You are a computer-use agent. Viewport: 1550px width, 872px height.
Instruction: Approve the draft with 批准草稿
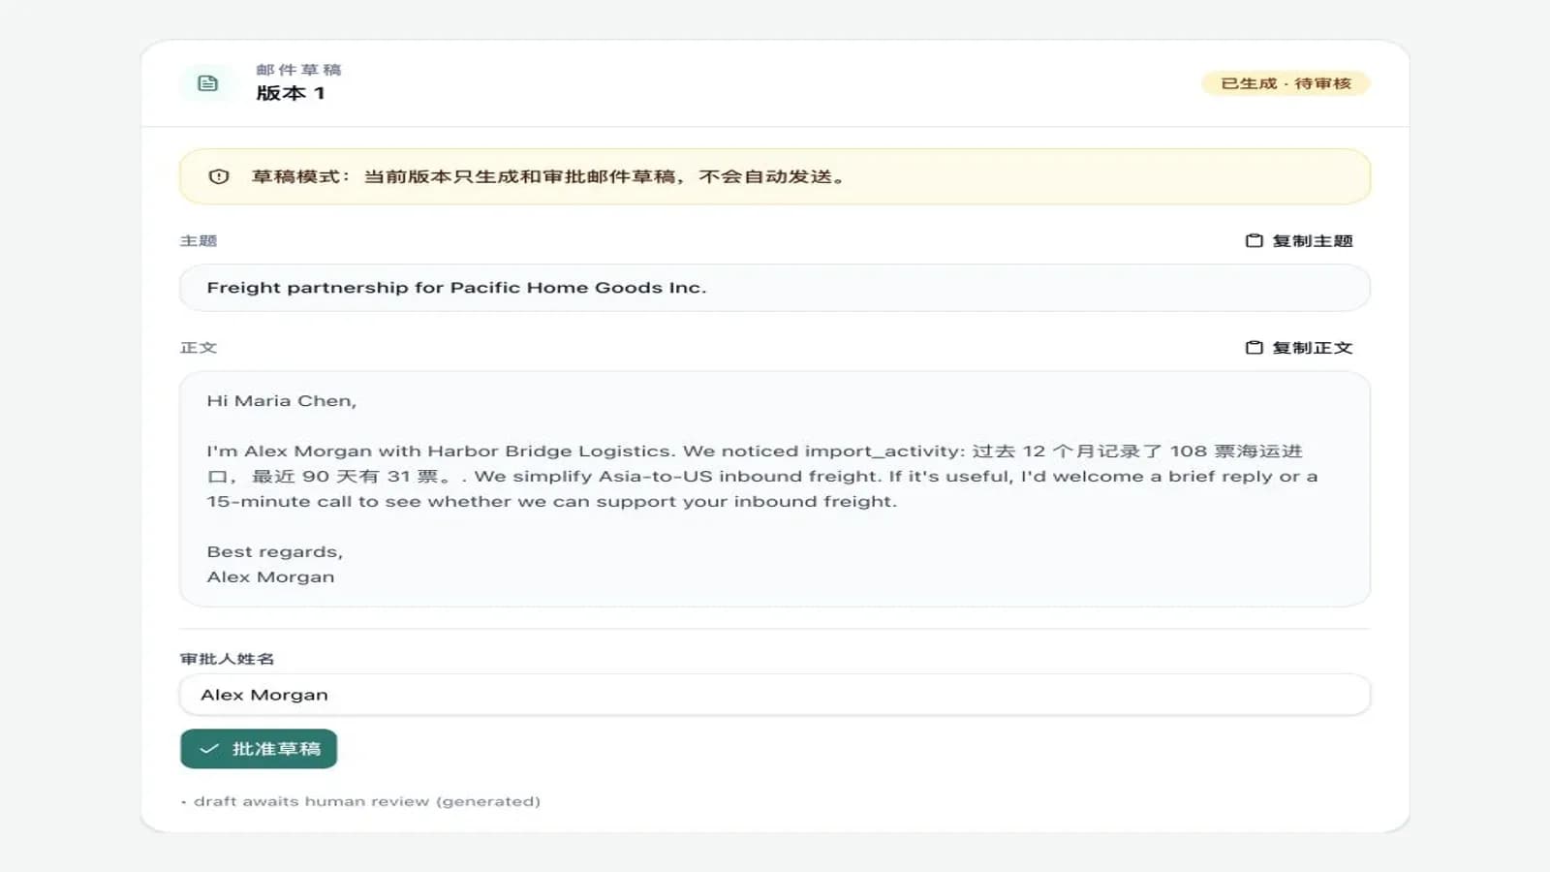click(x=259, y=749)
